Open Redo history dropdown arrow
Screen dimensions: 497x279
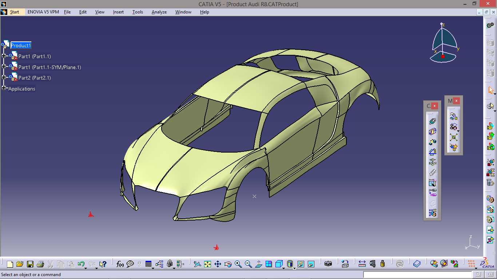point(96,268)
